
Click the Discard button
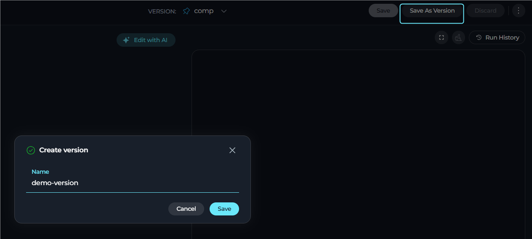[485, 11]
